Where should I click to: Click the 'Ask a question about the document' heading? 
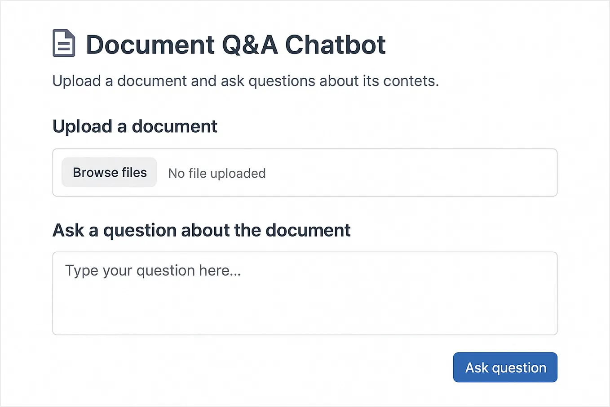point(201,230)
